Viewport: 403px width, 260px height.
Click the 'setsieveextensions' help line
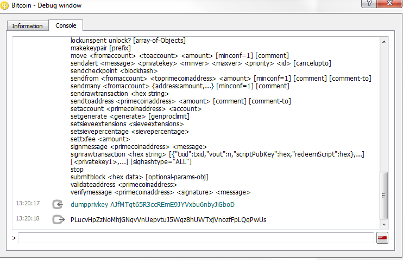tap(127, 124)
